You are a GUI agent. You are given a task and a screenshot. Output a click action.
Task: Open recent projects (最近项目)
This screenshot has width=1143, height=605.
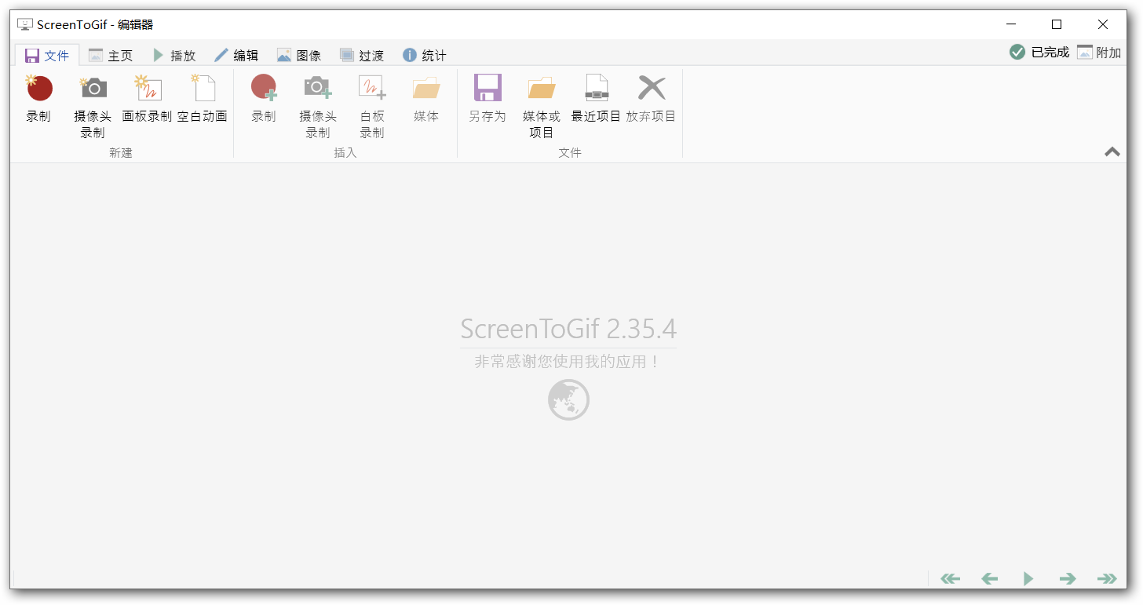[596, 100]
